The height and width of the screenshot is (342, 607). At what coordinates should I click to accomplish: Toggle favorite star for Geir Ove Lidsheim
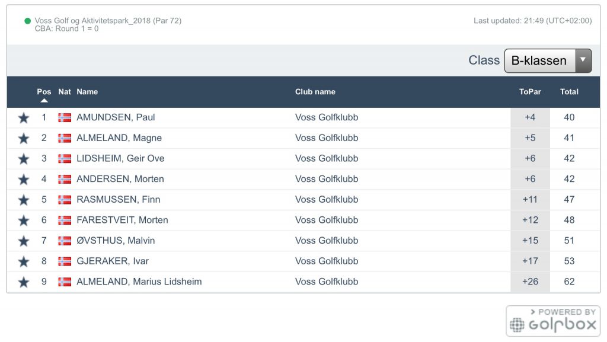[x=24, y=159]
